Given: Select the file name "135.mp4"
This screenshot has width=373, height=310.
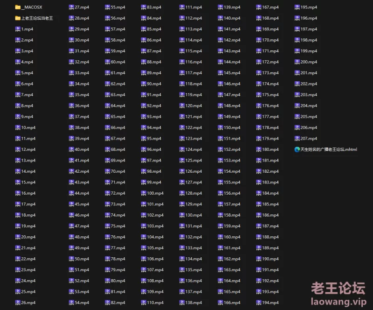Looking at the screenshot, I should point(193,270).
